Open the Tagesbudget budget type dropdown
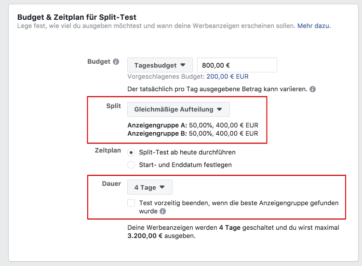362x266 pixels. click(160, 65)
